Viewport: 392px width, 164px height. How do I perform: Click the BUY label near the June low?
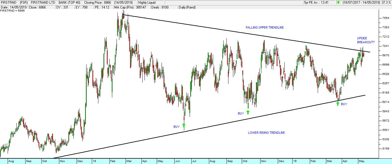[x=176, y=127]
